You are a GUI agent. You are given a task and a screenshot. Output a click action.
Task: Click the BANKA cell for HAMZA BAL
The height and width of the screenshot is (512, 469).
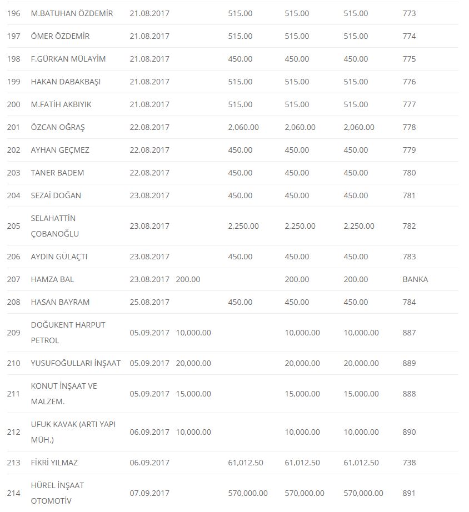(x=415, y=279)
